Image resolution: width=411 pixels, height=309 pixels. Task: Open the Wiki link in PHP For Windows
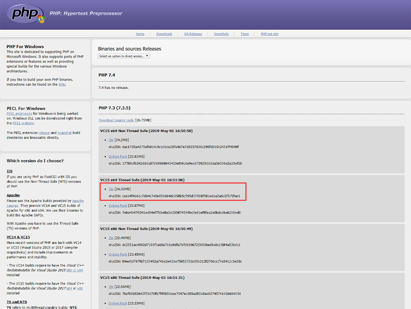click(62, 84)
